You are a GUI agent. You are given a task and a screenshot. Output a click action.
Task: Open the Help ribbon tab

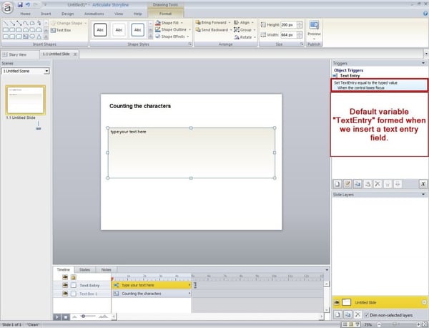pos(137,14)
